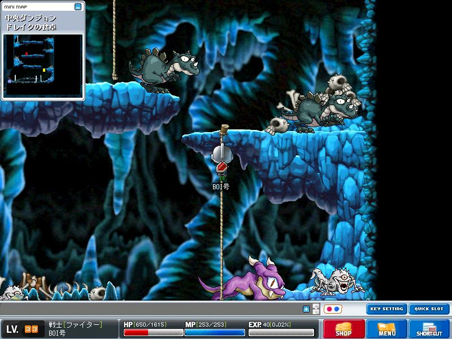Click the skull left of the right-ledge drake
This screenshot has height=339, width=452.
[277, 125]
